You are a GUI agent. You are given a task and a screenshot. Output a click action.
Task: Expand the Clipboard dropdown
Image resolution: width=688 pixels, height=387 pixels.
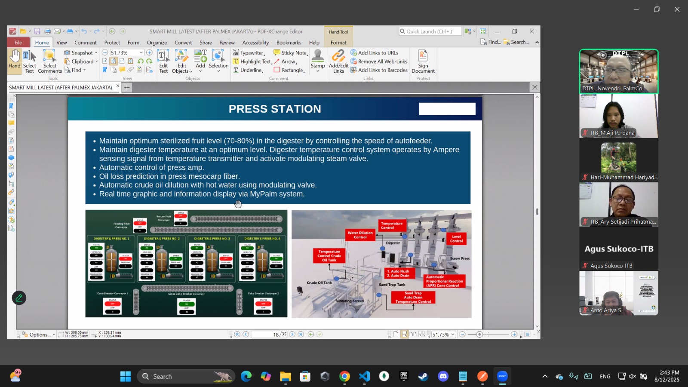97,61
